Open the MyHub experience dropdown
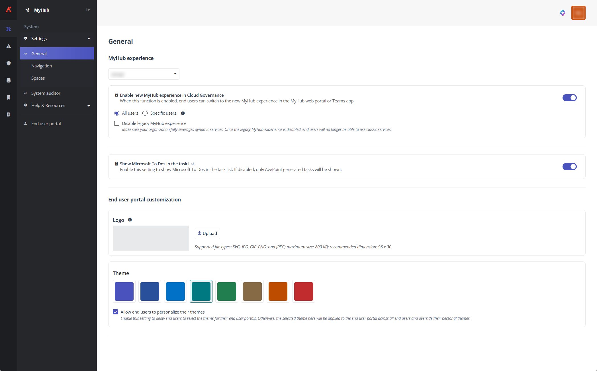 [x=144, y=74]
